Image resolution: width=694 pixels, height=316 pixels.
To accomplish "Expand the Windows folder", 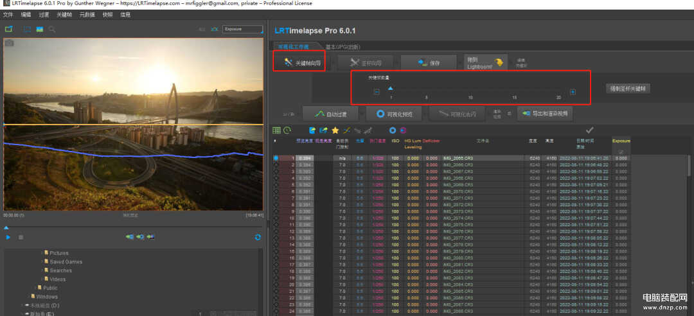I will [x=29, y=297].
